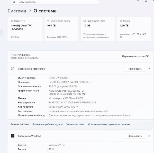154x153 pixels.
Task: Click the heading 'DESKTOP-I830D84' above the motherboard name
Action: [21, 55]
